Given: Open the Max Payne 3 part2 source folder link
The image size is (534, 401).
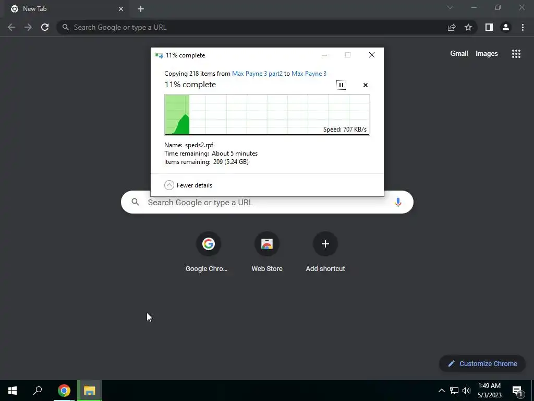Looking at the screenshot, I should click(x=257, y=73).
